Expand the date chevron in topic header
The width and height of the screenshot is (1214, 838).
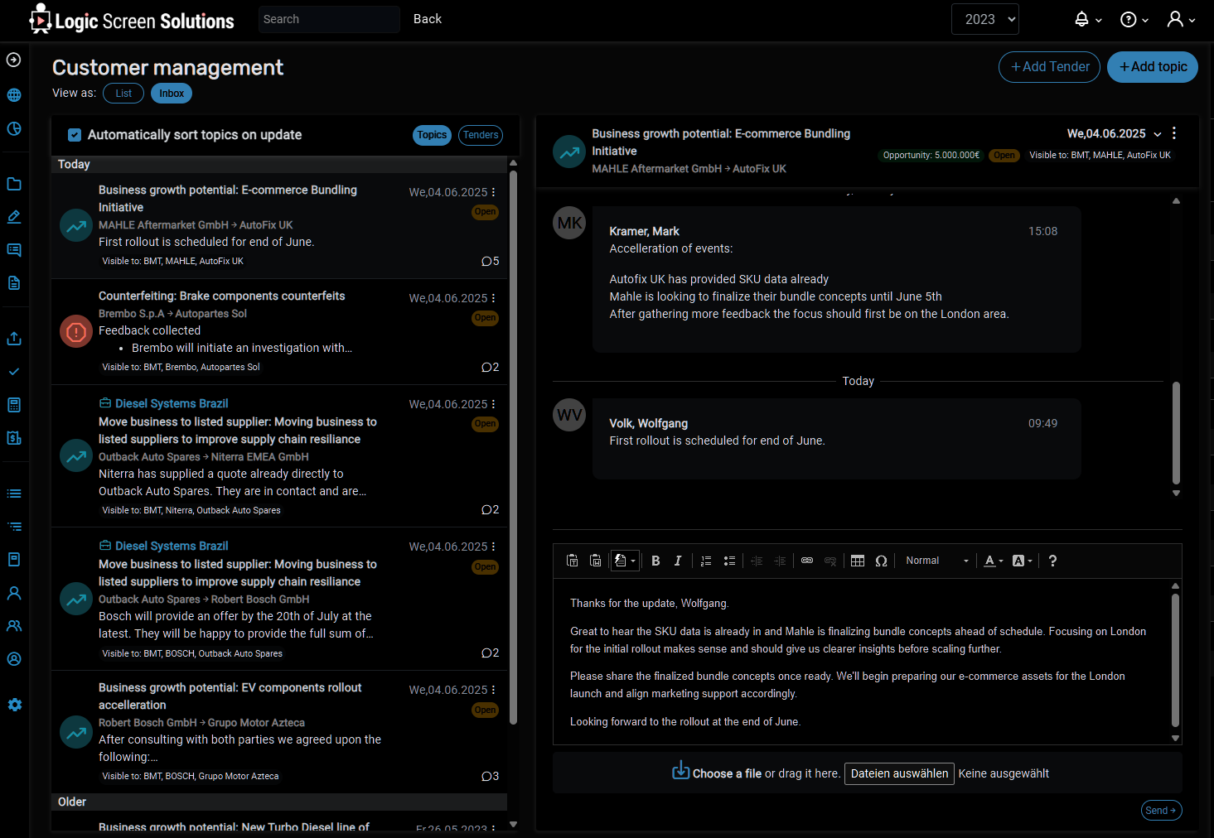[x=1158, y=134]
